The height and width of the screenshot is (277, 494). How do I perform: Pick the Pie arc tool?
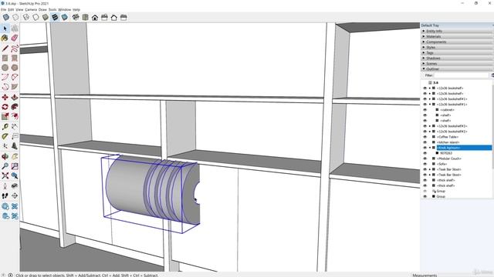15,87
